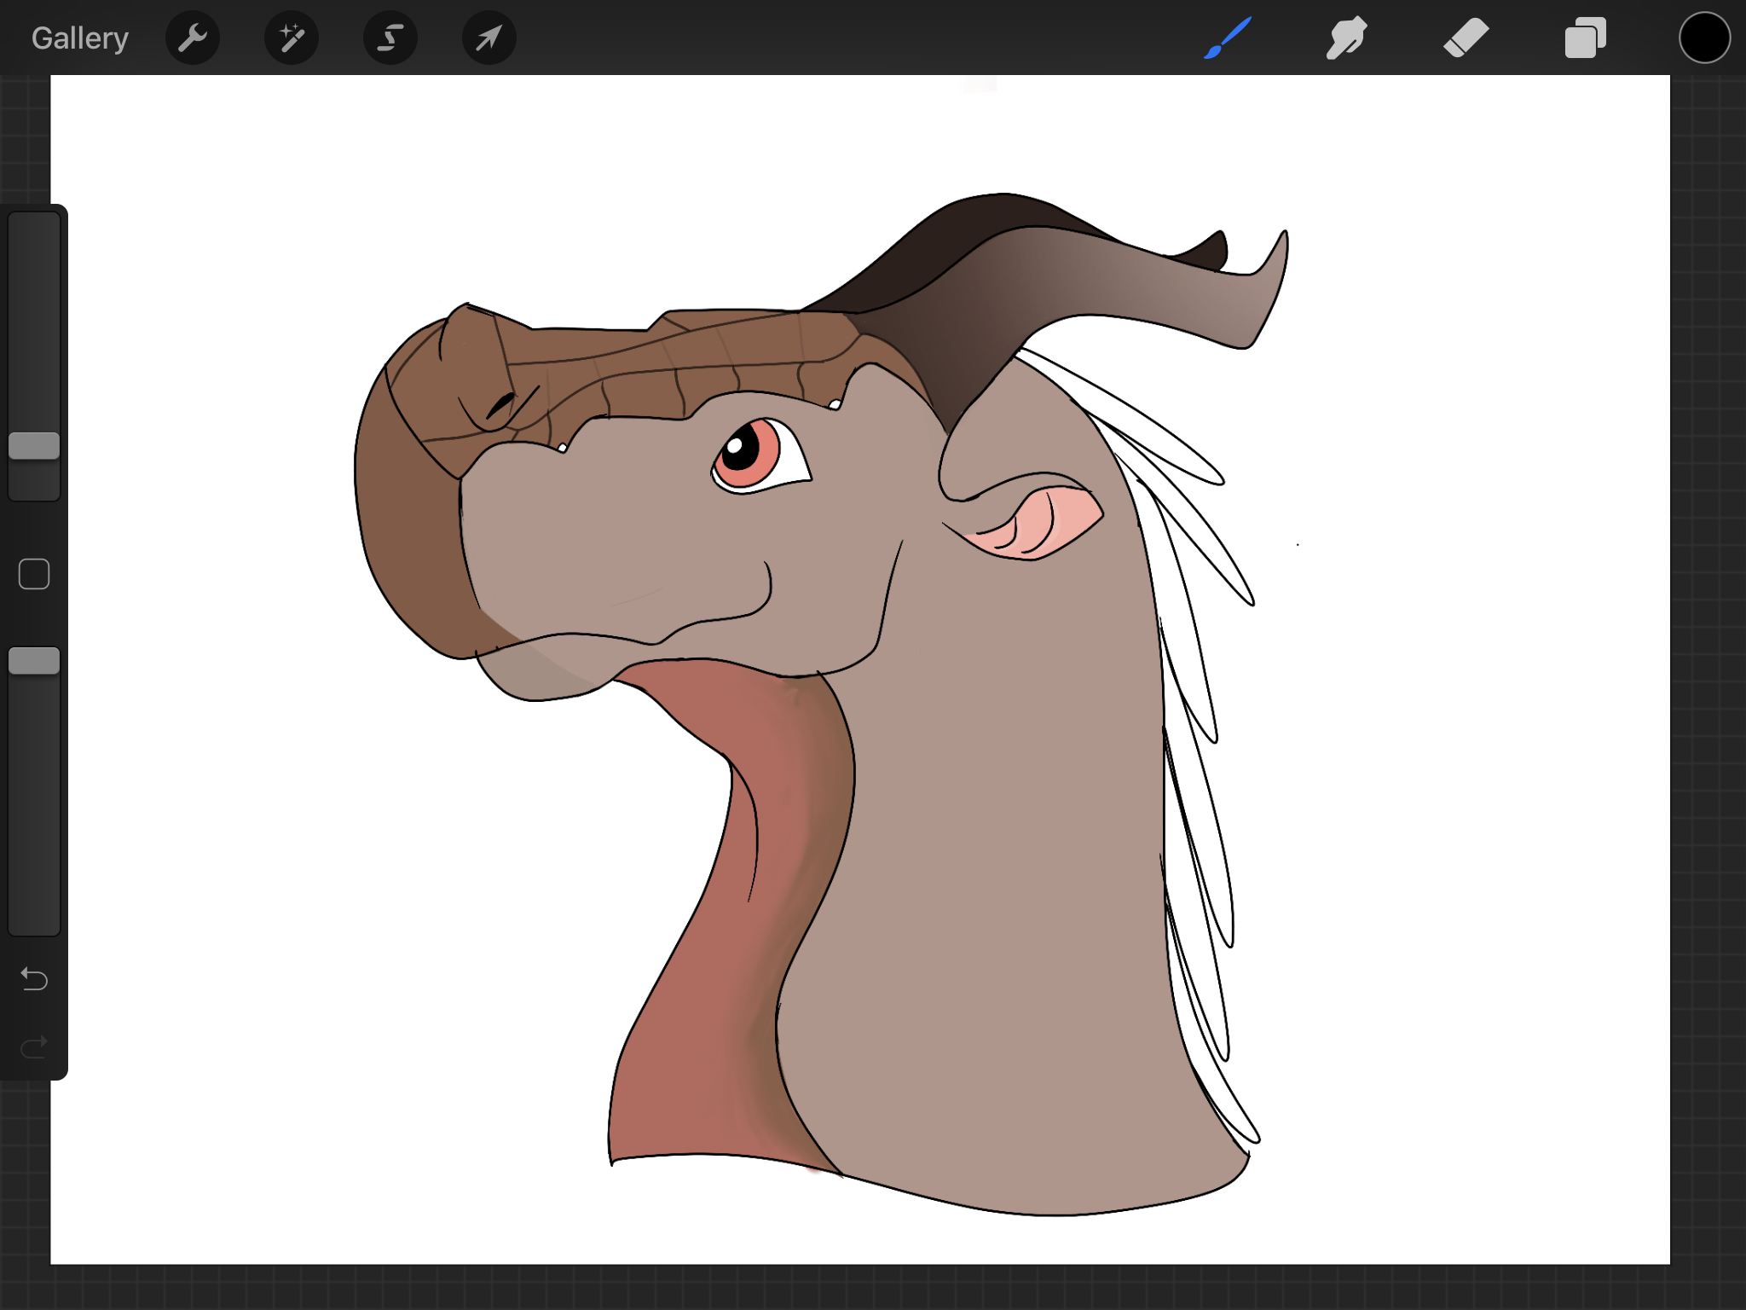Image resolution: width=1746 pixels, height=1310 pixels.
Task: Open the Adjustments magic wand menu
Action: click(292, 38)
